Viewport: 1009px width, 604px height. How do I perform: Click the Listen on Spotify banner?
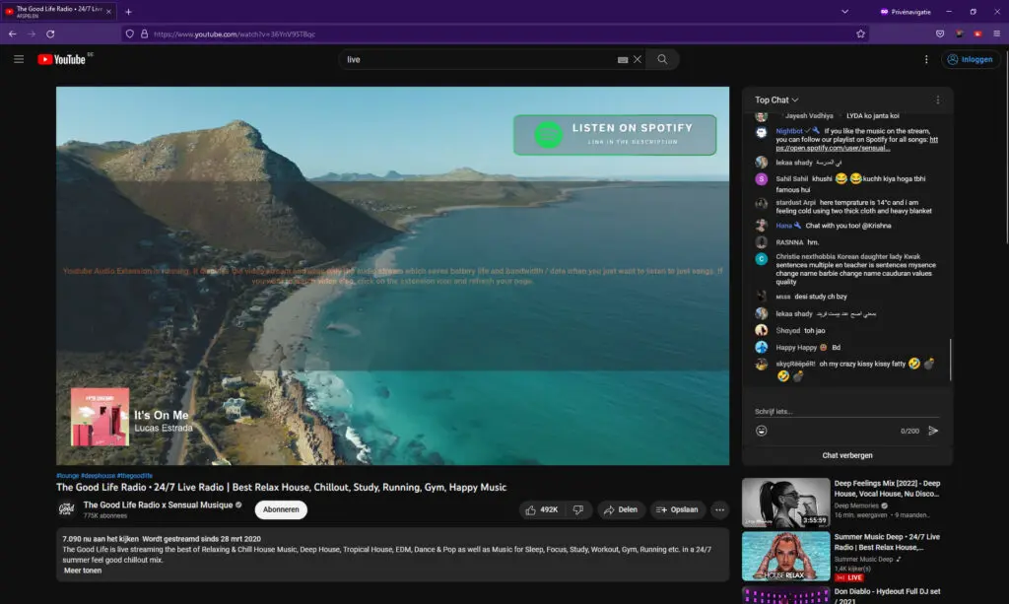pos(615,135)
